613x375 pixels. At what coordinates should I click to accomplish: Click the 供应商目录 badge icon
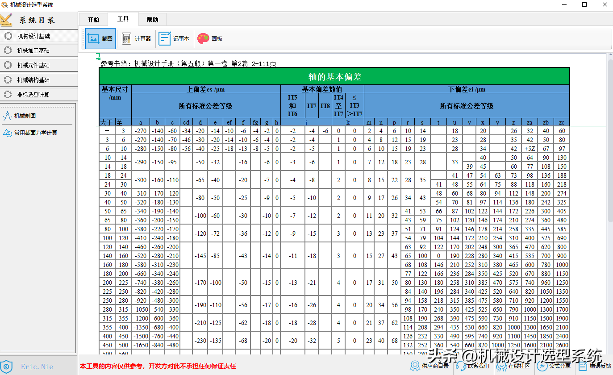coord(415,366)
